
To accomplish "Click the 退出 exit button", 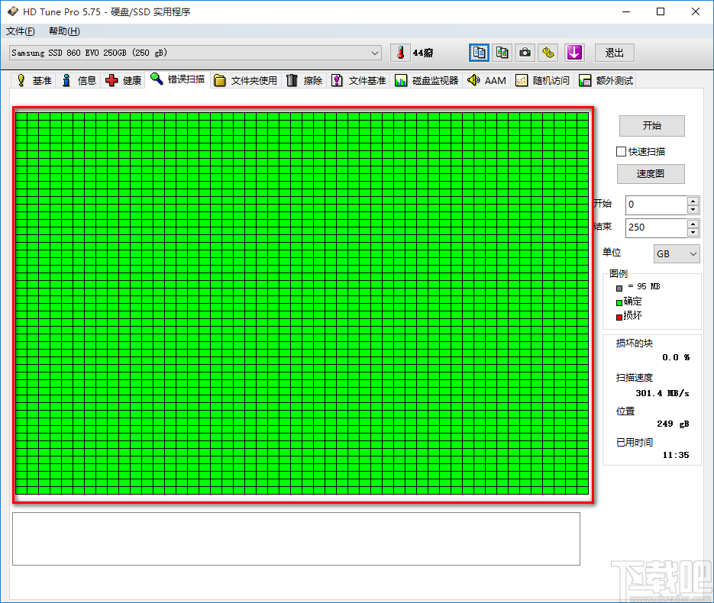I will pos(614,53).
